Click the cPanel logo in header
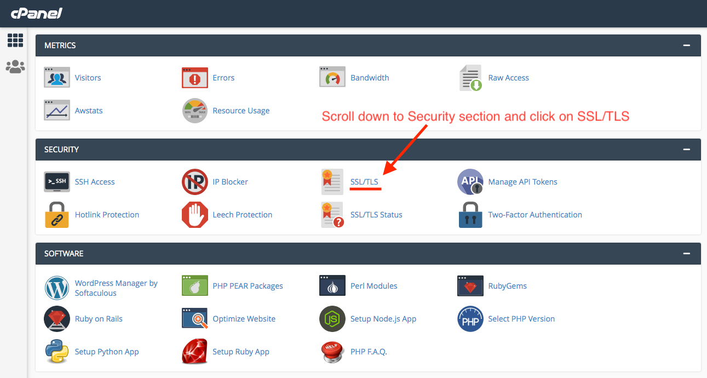The height and width of the screenshot is (378, 707). pos(36,13)
